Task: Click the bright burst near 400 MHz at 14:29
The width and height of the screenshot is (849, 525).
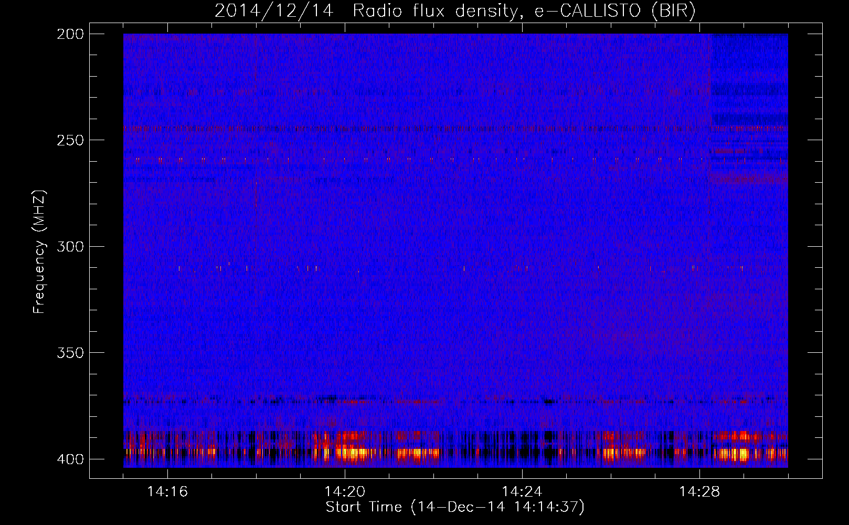Action: (734, 454)
